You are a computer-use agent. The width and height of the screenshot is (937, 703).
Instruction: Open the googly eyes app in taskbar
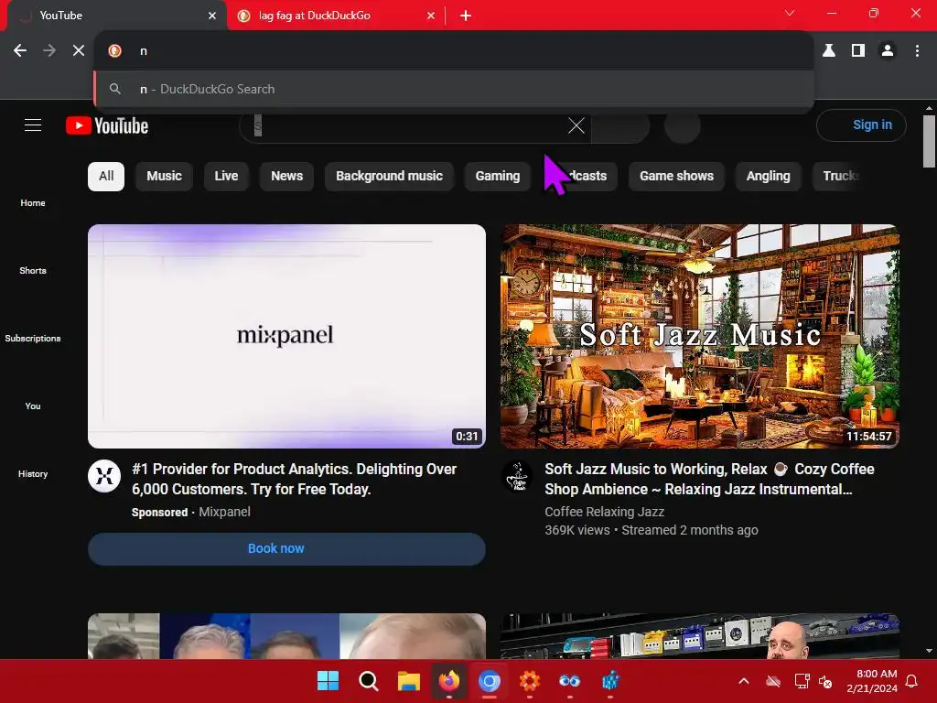[569, 681]
